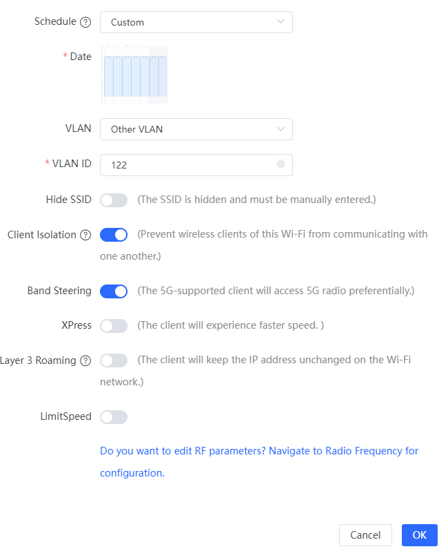Click the Schedule dropdown chevron arrow
This screenshot has width=448, height=558.
[281, 21]
